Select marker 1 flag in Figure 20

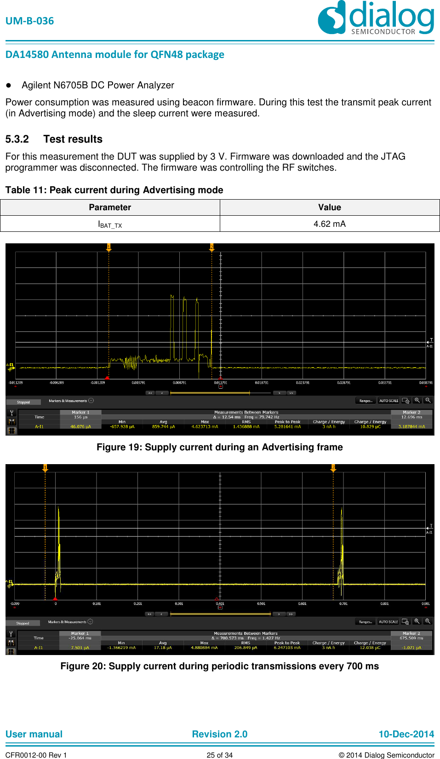tap(45, 468)
